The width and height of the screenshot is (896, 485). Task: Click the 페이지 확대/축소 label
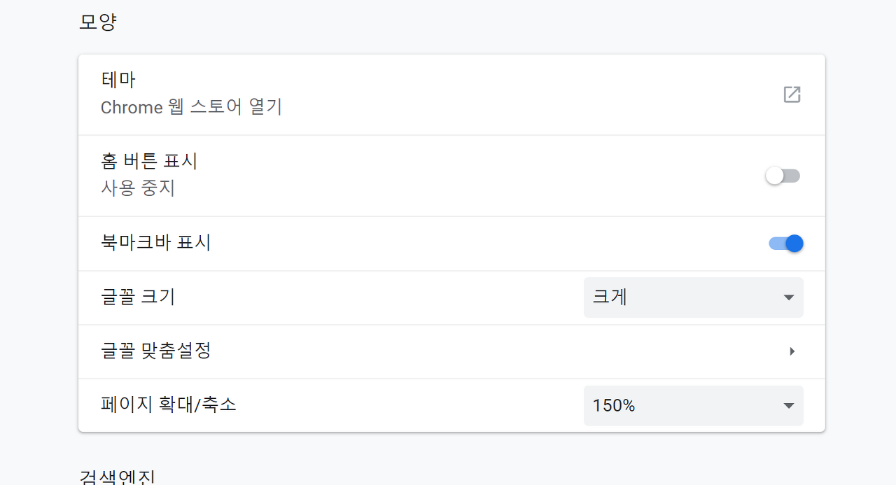point(169,405)
